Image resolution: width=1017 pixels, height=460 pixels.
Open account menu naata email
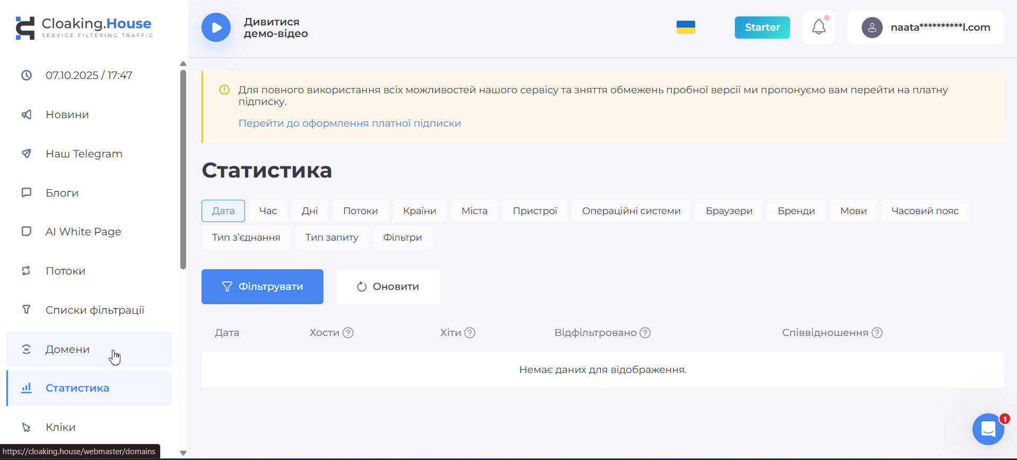click(x=940, y=28)
